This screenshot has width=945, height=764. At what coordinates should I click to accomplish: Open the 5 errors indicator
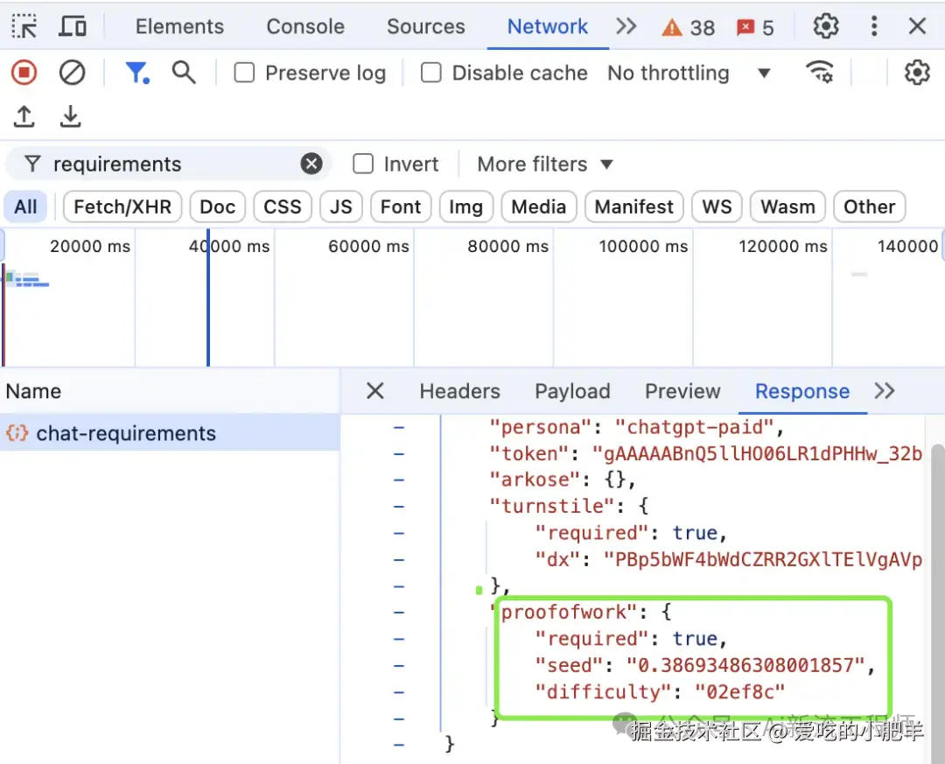tap(755, 28)
